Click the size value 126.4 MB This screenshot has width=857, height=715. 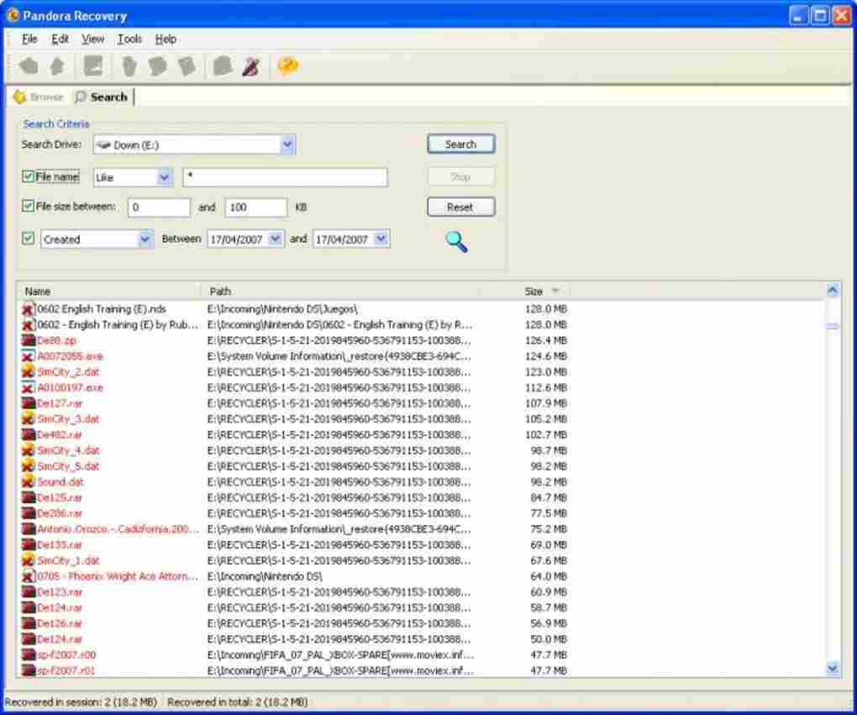(x=545, y=340)
